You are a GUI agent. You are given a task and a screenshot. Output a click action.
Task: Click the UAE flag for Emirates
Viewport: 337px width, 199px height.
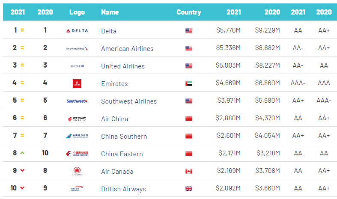[x=189, y=83]
